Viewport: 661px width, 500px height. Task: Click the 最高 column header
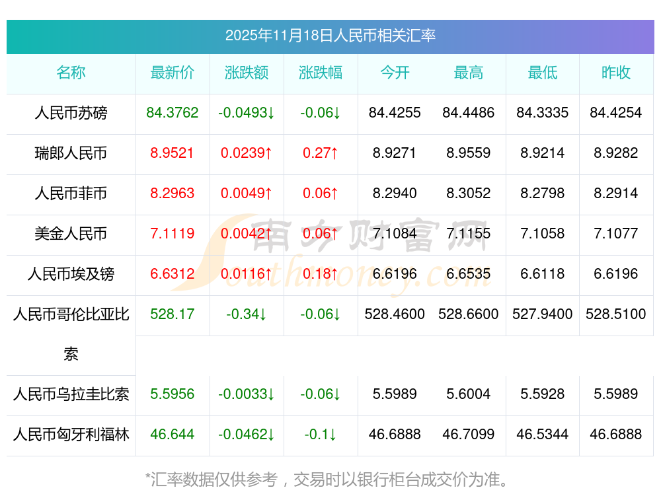tap(469, 73)
